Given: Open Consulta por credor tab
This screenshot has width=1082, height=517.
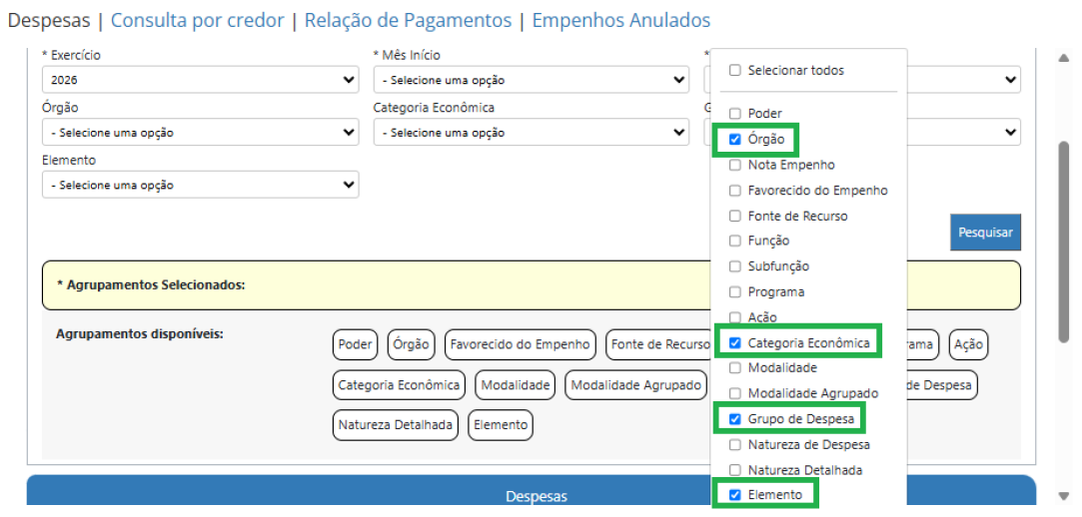Looking at the screenshot, I should (x=198, y=21).
